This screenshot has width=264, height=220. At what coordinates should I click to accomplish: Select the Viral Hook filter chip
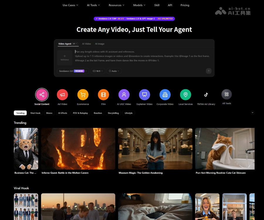click(35, 113)
